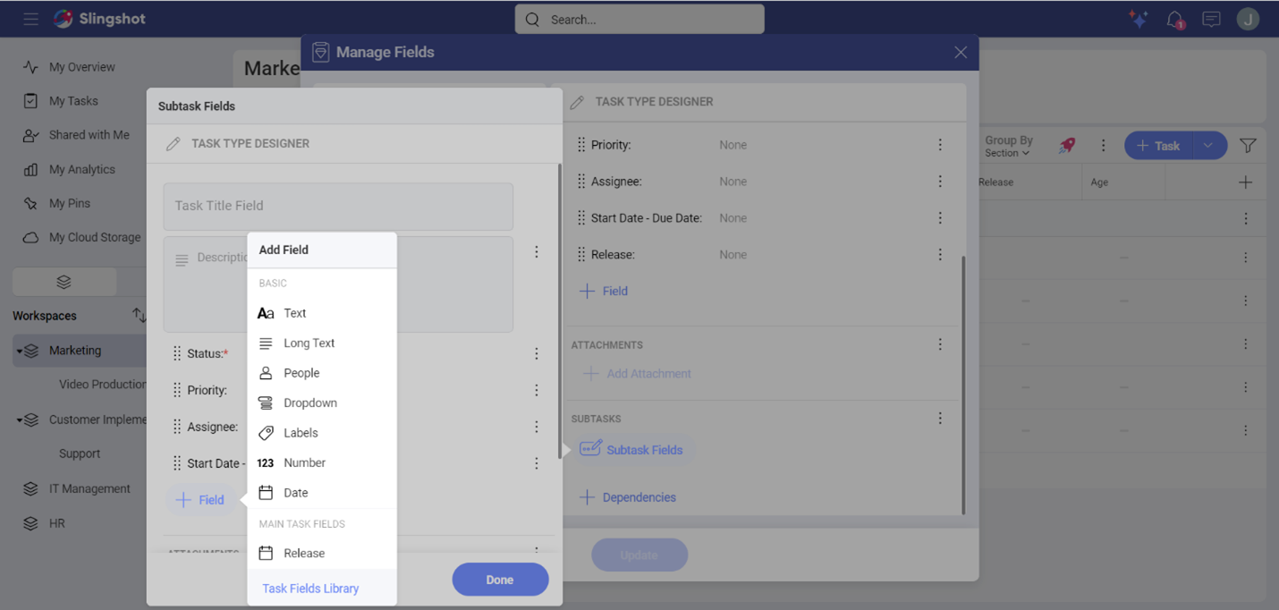Screen dimensions: 1279x610
Task: Open options for main Release field
Action: point(940,255)
